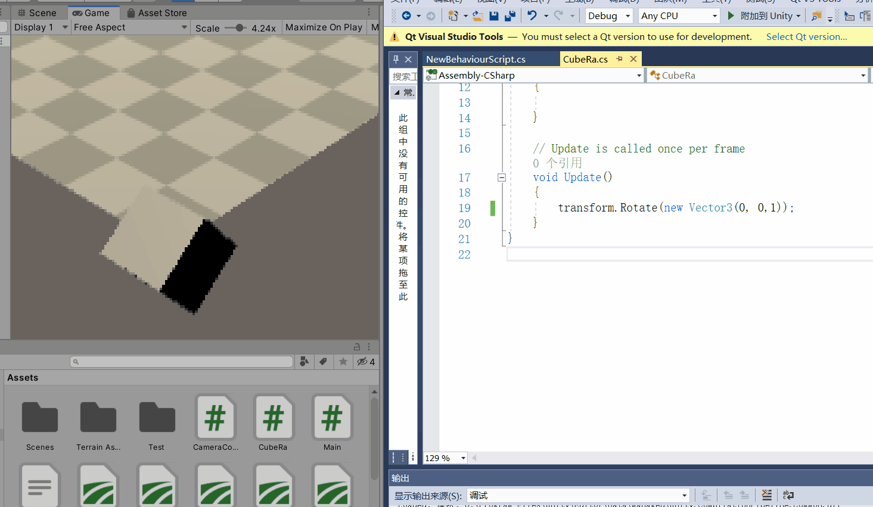Open the Assembly-CSharp project dropdown
Screen dimensions: 873x507
pyautogui.click(x=533, y=75)
